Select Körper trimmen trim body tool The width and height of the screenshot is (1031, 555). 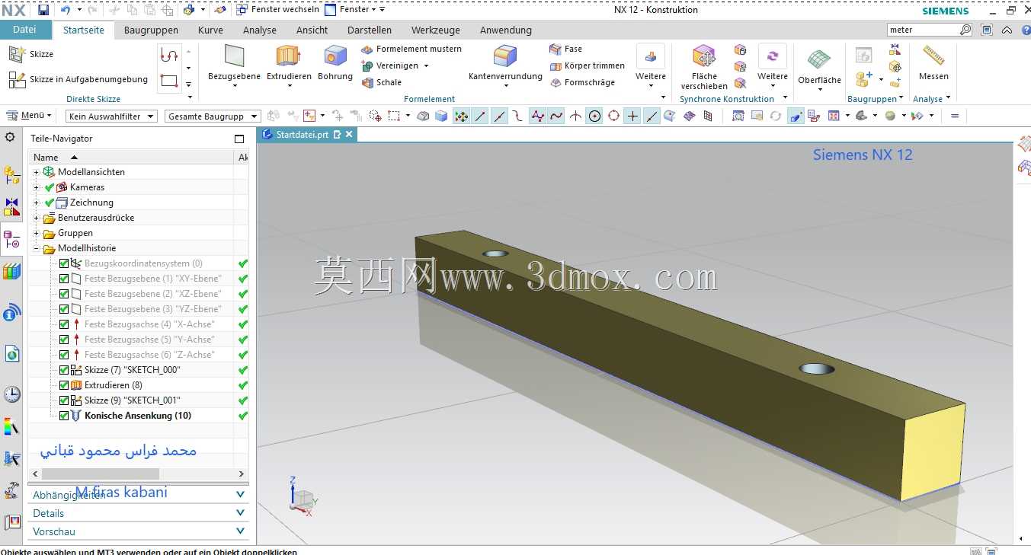pyautogui.click(x=587, y=65)
